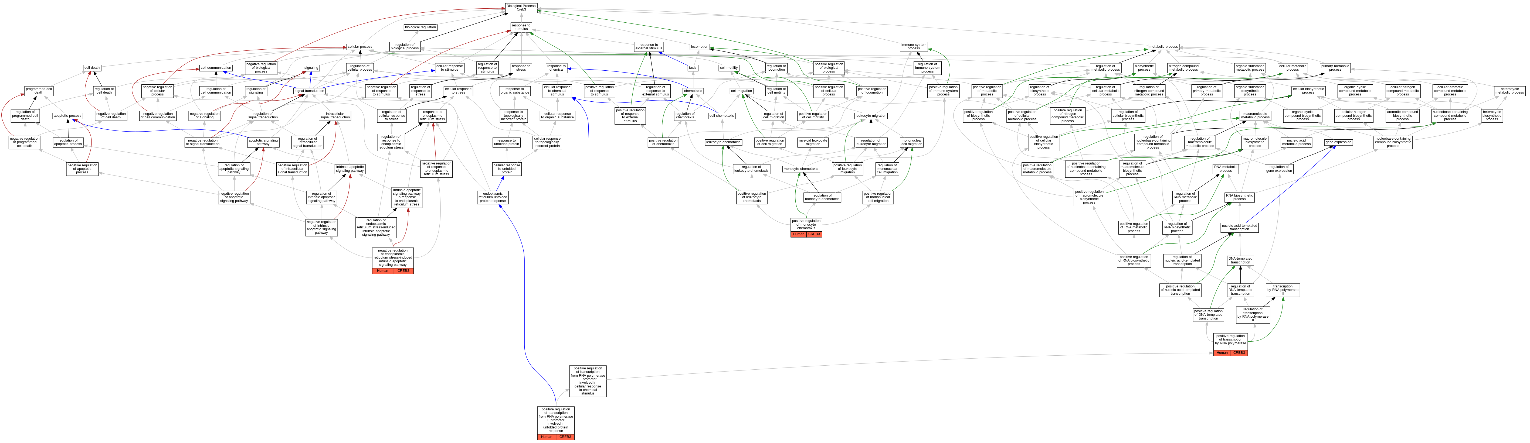Image resolution: width=1530 pixels, height=443 pixels.
Task: Select the 'cellular process' node
Action: (x=360, y=47)
